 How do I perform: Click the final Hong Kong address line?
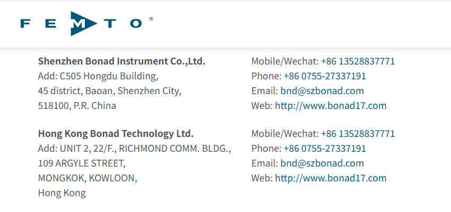[x=62, y=193]
